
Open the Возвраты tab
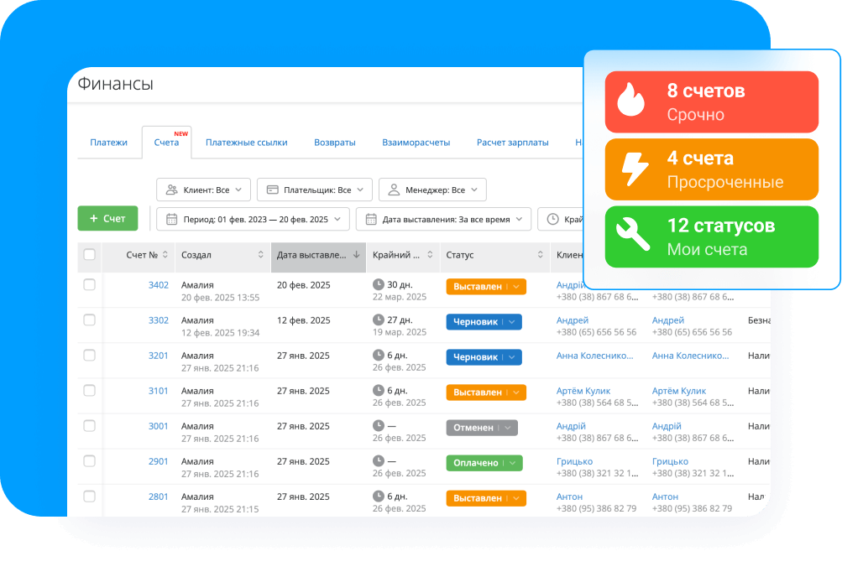coord(334,143)
